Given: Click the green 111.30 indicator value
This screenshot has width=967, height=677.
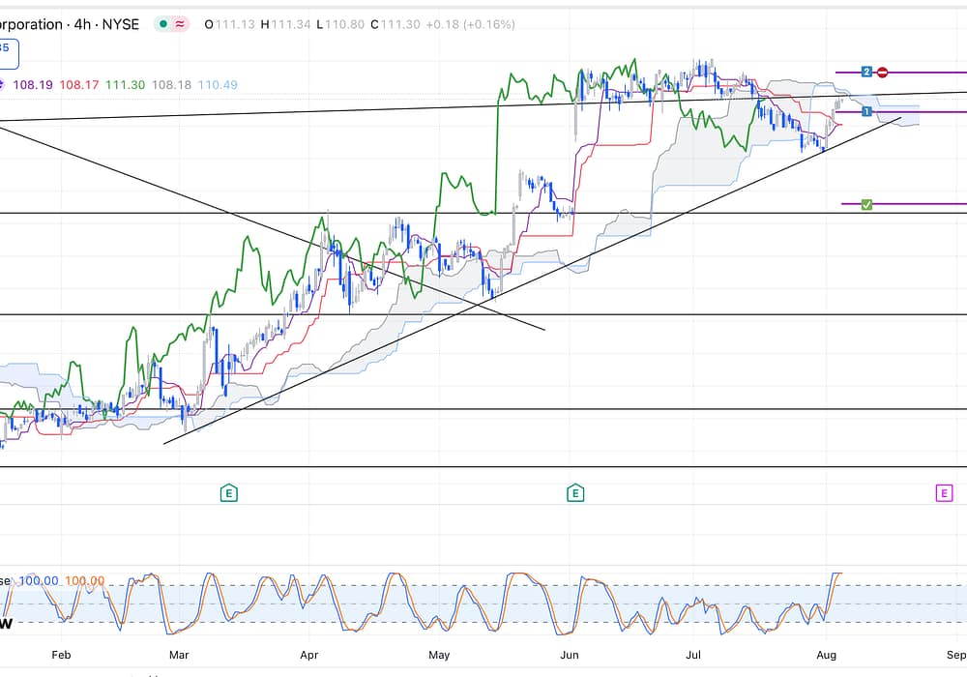Looking at the screenshot, I should click(x=125, y=85).
